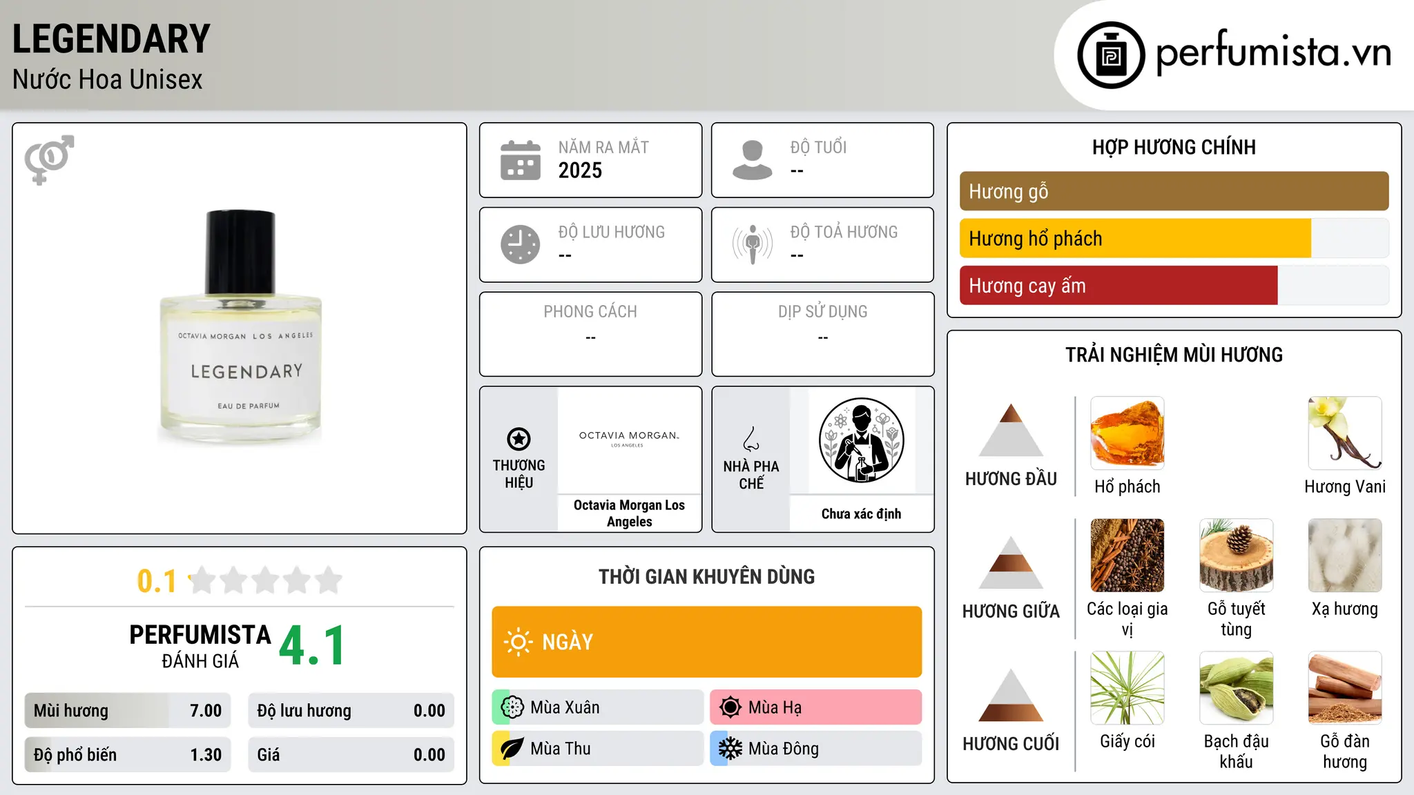Click the calendar icon beside Năm ra mắt
The image size is (1414, 795).
pos(521,160)
